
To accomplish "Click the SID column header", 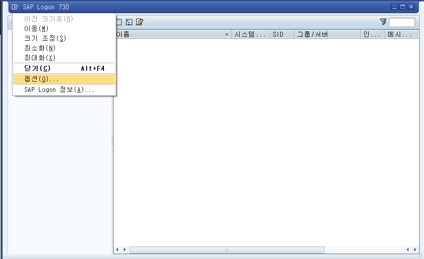I will pos(282,34).
